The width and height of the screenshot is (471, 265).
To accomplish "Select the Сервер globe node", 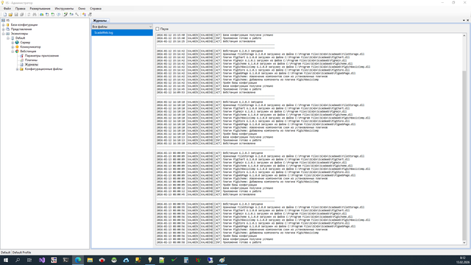I will [x=25, y=43].
